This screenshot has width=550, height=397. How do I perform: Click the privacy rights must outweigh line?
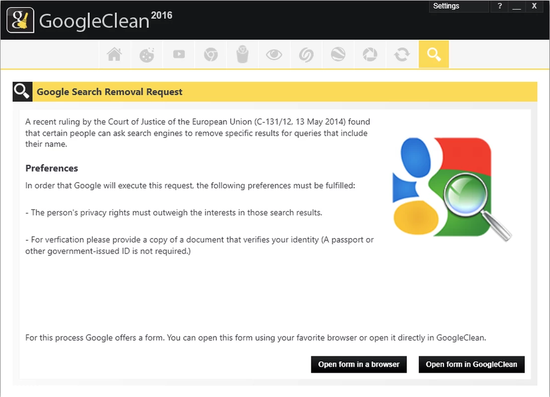pos(174,212)
